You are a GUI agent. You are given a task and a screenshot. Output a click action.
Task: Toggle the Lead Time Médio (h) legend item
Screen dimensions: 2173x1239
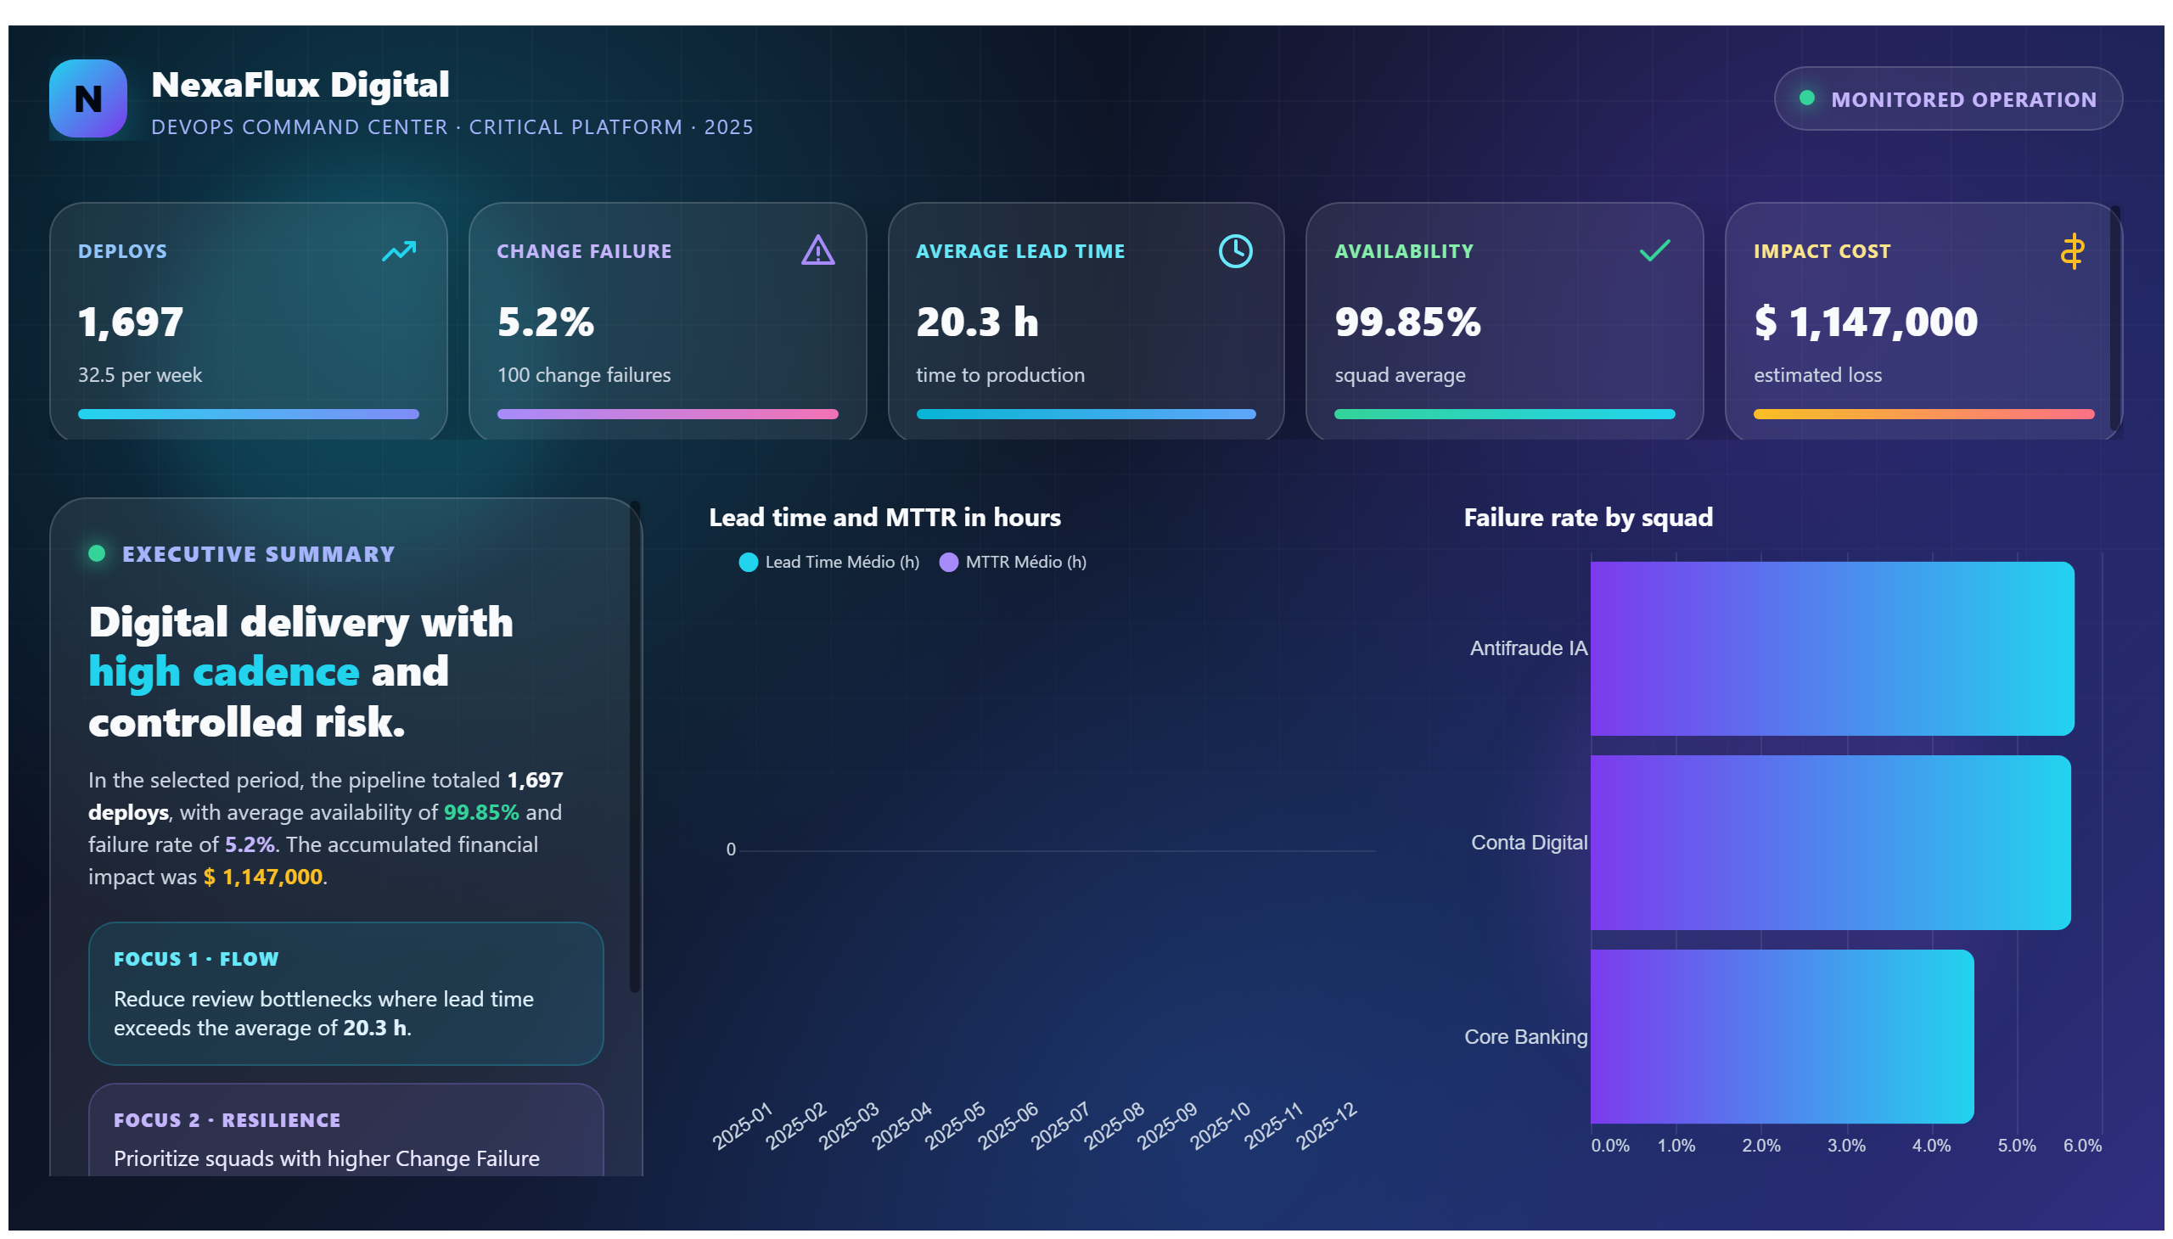pyautogui.click(x=829, y=562)
